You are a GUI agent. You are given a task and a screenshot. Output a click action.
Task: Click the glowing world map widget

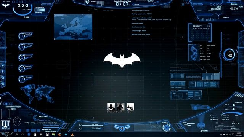37,94
